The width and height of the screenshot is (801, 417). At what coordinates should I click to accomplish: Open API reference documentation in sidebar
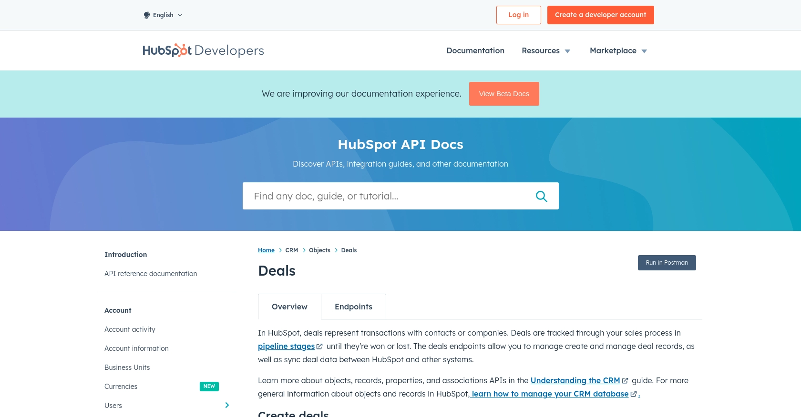pyautogui.click(x=151, y=274)
